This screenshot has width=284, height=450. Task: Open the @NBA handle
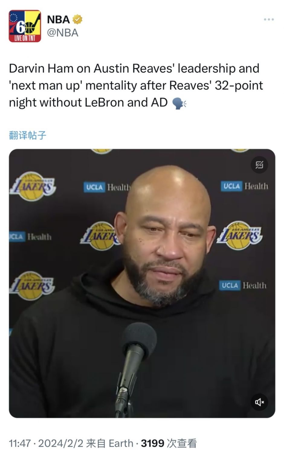(63, 33)
